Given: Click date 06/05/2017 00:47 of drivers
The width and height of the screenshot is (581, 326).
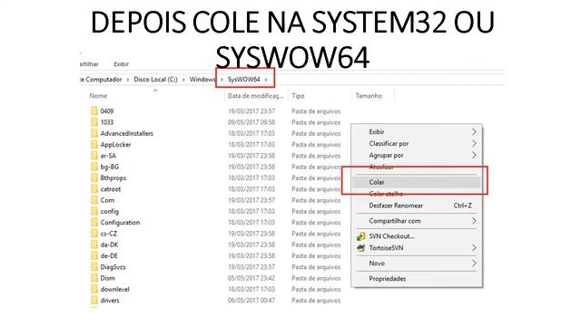Looking at the screenshot, I should [x=251, y=300].
